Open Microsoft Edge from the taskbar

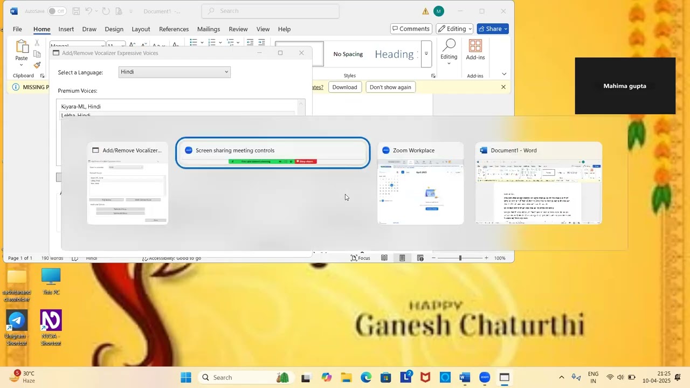[x=366, y=377]
